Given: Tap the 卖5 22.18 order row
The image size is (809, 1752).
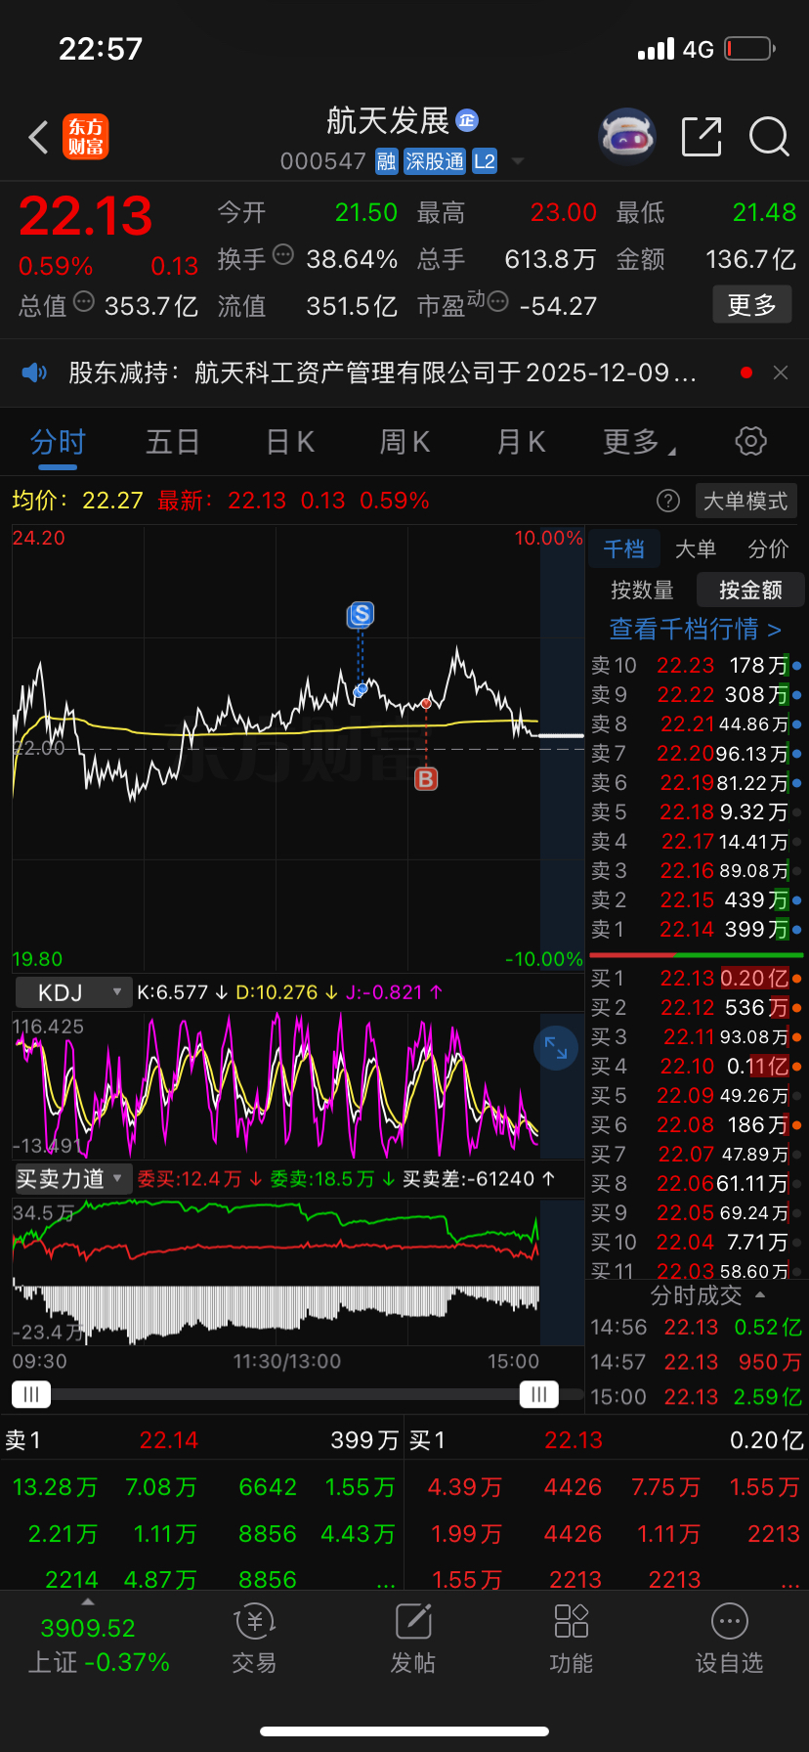Looking at the screenshot, I should click(x=697, y=812).
